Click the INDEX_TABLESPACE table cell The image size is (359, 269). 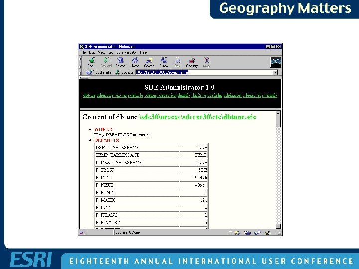(x=137, y=162)
